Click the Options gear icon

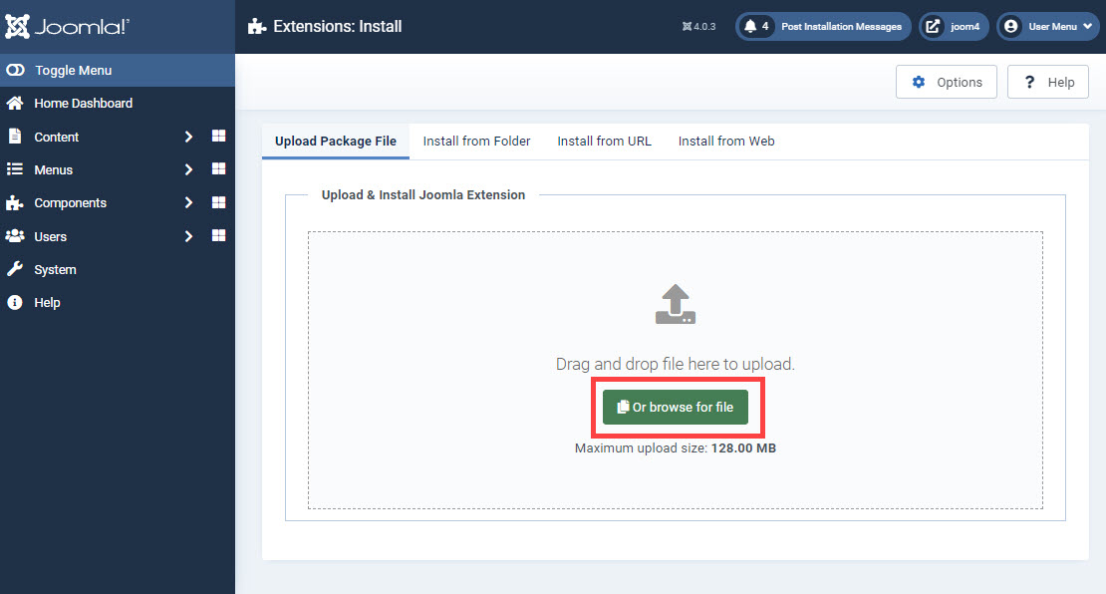coord(919,82)
